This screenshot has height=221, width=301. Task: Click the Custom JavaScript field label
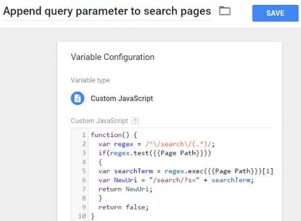99,121
